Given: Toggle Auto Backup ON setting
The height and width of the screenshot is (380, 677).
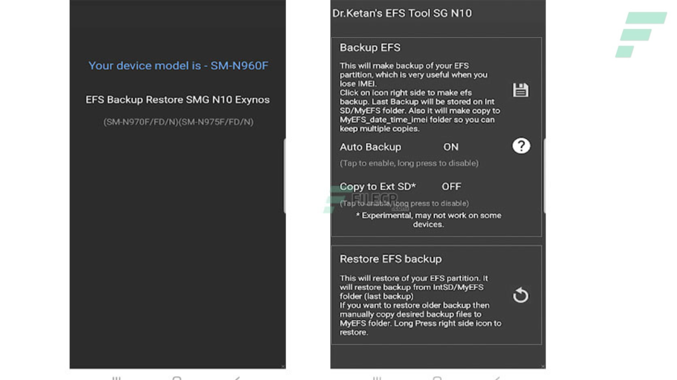Looking at the screenshot, I should (451, 147).
